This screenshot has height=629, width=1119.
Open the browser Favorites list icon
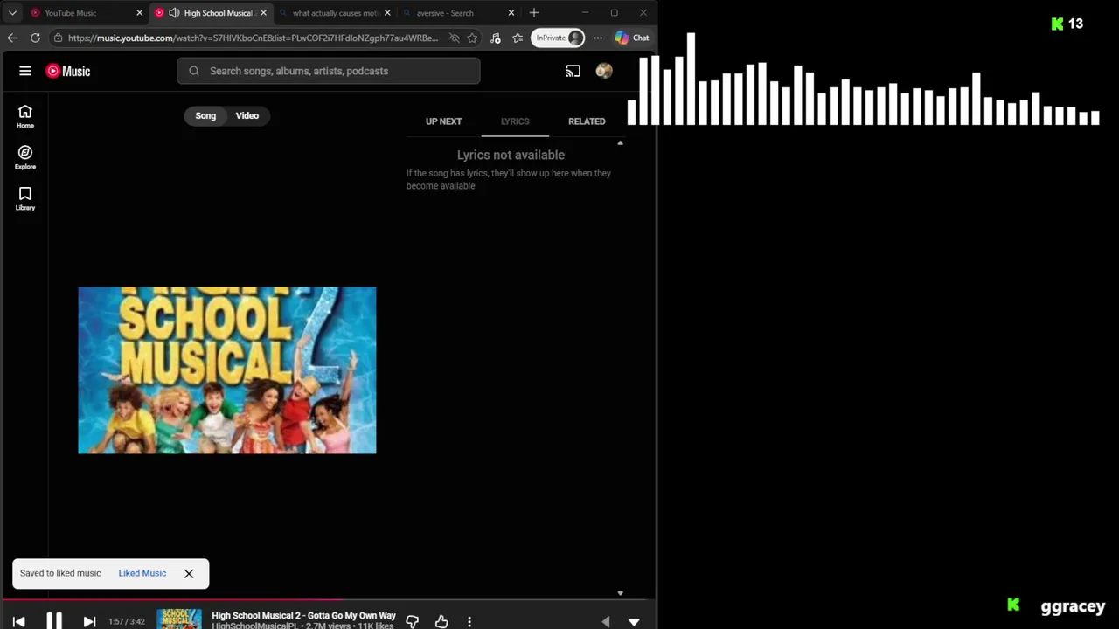518,38
